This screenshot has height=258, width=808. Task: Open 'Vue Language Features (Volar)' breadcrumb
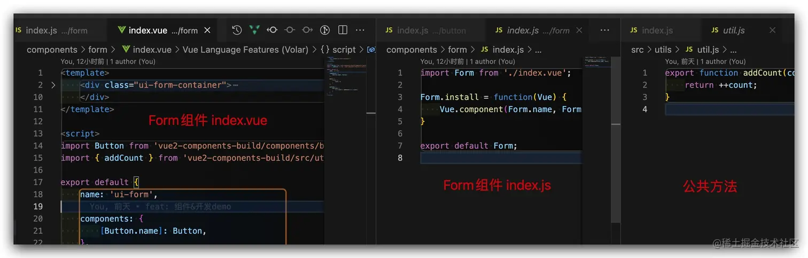click(x=245, y=50)
